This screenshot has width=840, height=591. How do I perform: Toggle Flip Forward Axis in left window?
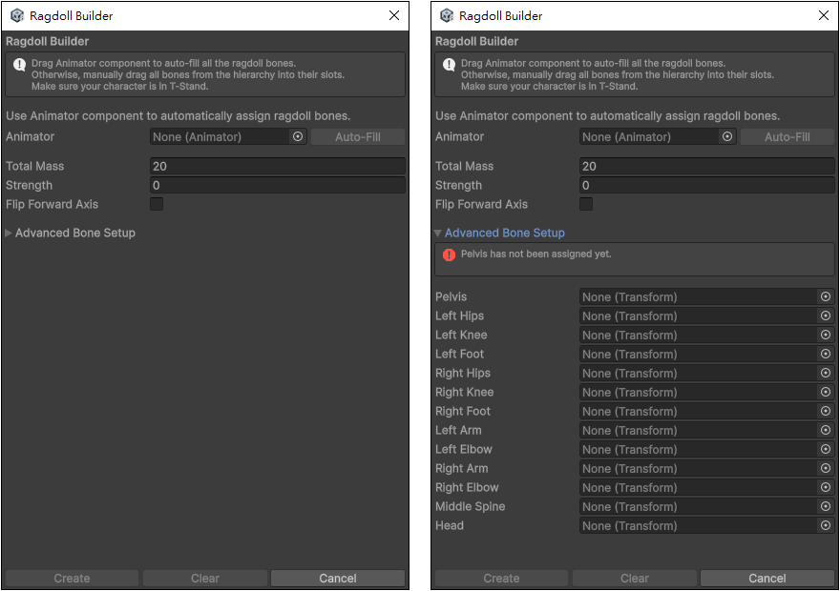click(x=157, y=204)
